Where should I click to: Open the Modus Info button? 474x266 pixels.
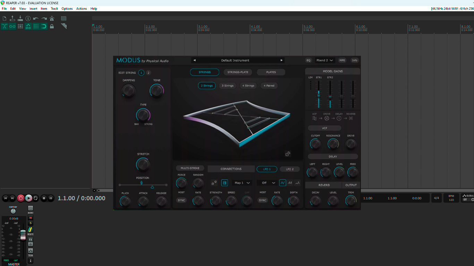pos(355,60)
